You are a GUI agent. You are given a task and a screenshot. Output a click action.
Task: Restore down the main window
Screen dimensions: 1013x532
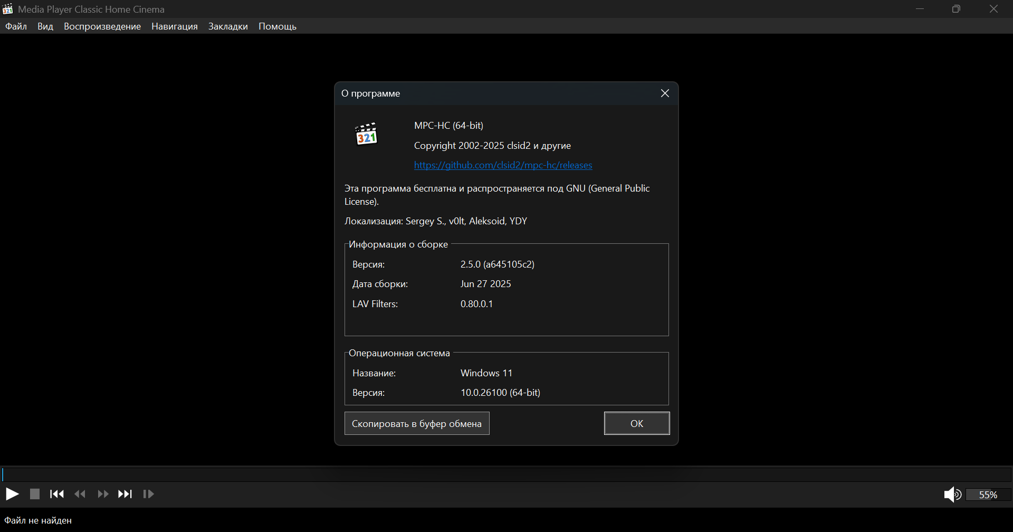(x=956, y=9)
